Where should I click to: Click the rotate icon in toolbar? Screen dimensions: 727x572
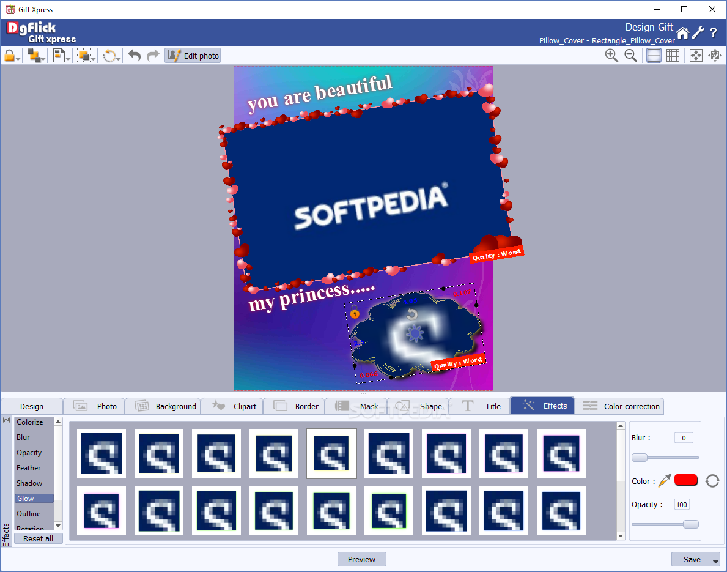109,56
